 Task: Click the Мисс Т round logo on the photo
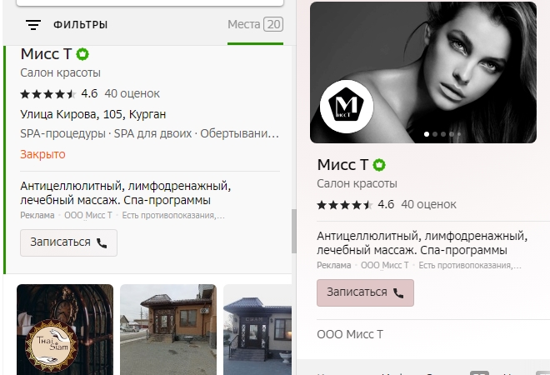coord(347,107)
